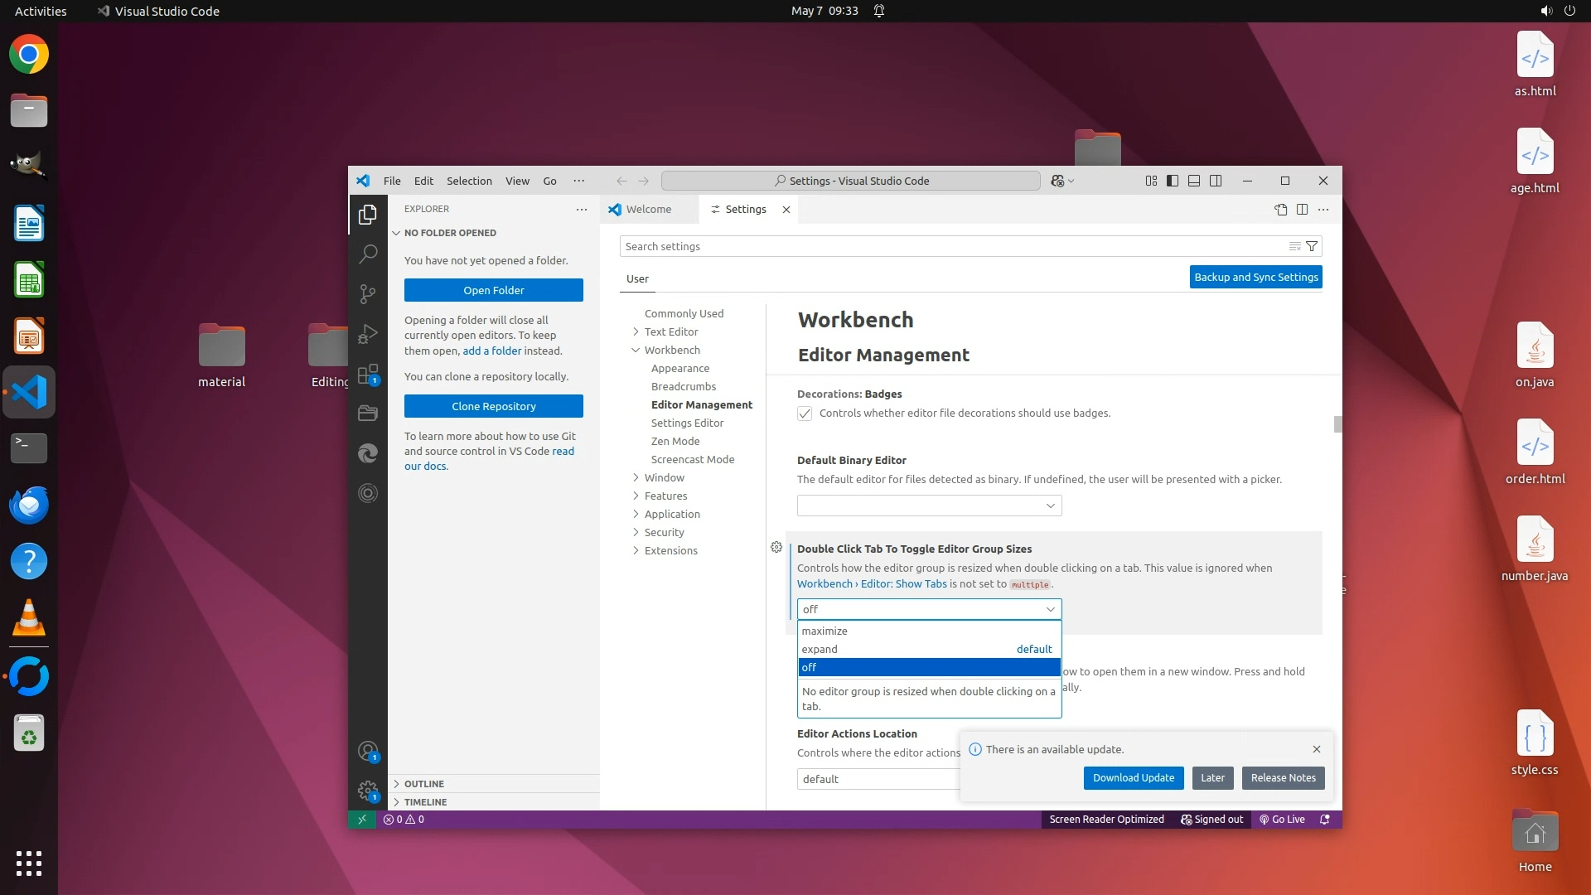Image resolution: width=1591 pixels, height=895 pixels.
Task: Click the settings filter funnel icon
Action: [1312, 246]
